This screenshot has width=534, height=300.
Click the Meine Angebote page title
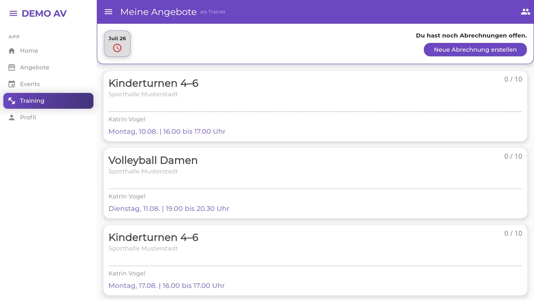coord(158,12)
